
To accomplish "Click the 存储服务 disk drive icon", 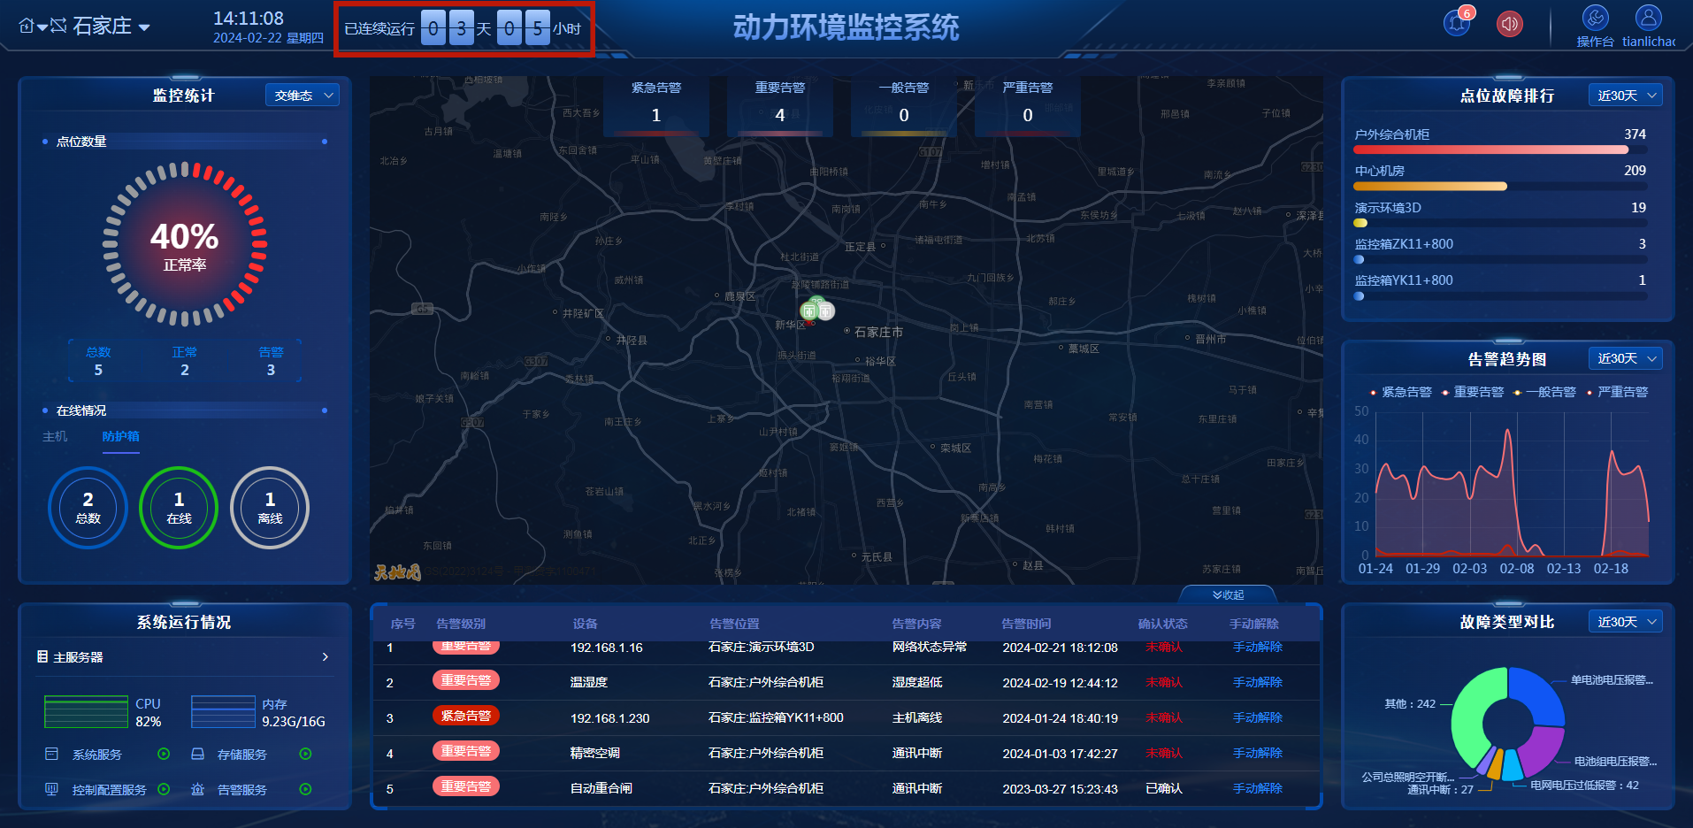I will (x=198, y=755).
